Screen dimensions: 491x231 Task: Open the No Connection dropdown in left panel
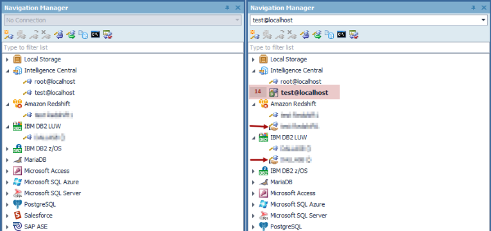click(x=237, y=20)
